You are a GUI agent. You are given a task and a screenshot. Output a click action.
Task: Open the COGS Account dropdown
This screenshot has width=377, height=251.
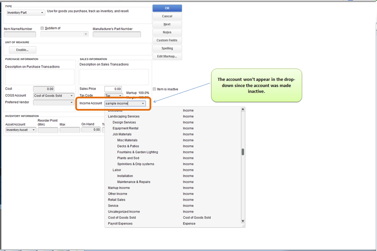pos(54,96)
